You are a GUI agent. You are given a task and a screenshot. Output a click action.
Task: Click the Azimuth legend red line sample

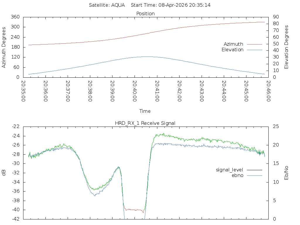click(x=255, y=44)
